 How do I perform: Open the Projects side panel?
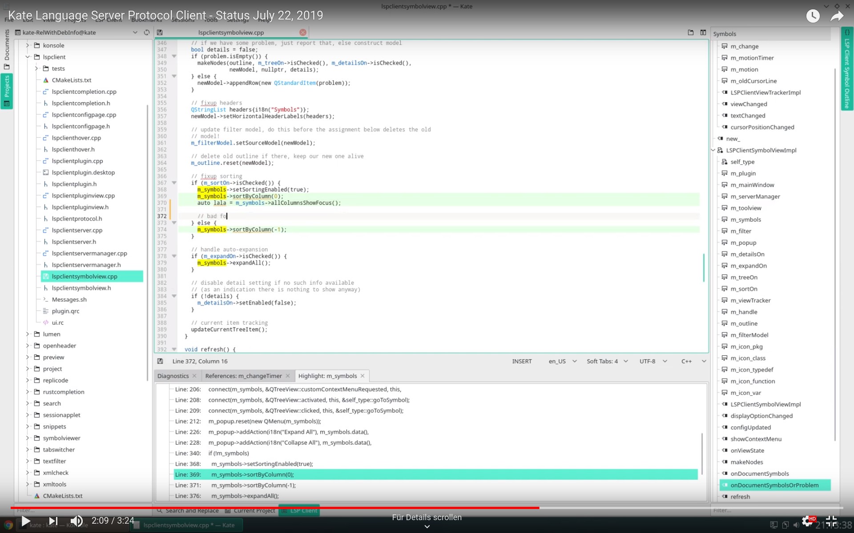pos(7,91)
